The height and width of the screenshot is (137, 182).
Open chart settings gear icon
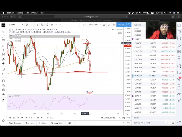pos(104,25)
